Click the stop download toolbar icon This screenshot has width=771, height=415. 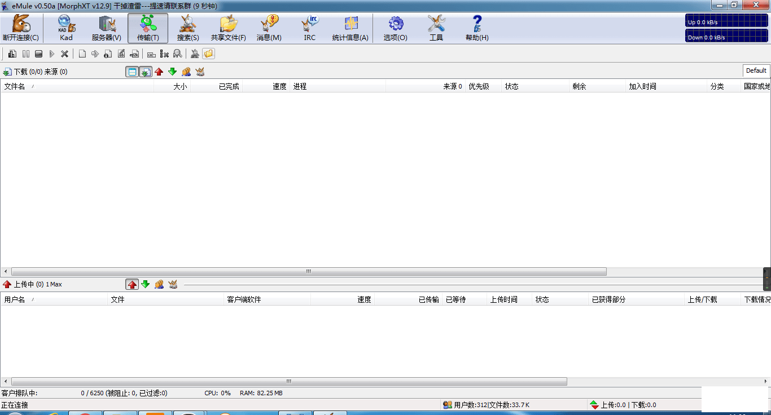[x=39, y=54]
